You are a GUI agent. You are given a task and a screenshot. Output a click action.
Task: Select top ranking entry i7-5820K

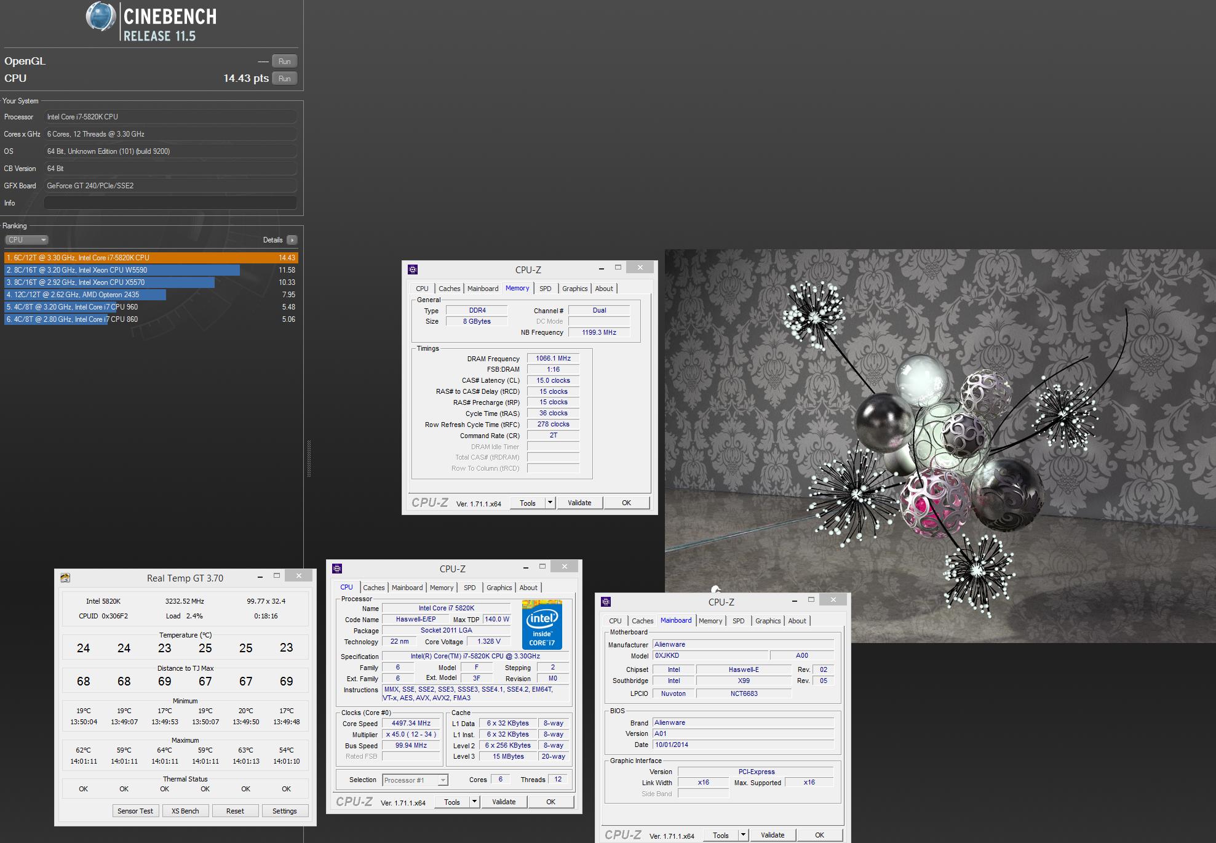(x=151, y=258)
